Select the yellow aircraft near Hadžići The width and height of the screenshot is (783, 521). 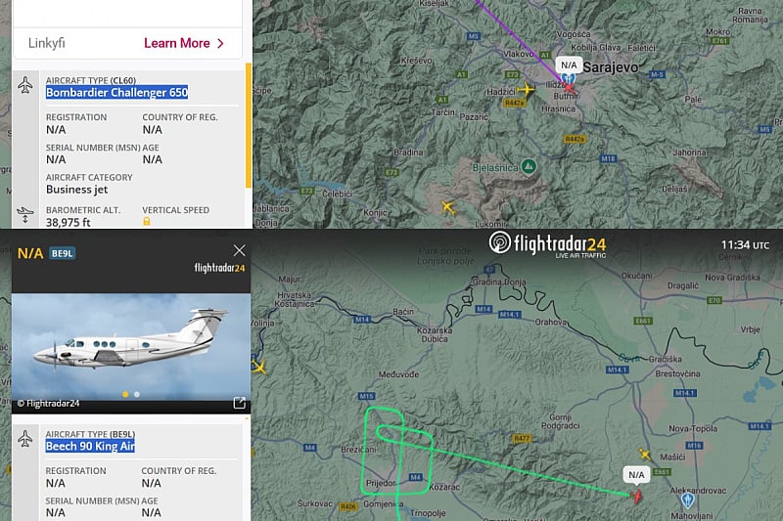pos(526,90)
